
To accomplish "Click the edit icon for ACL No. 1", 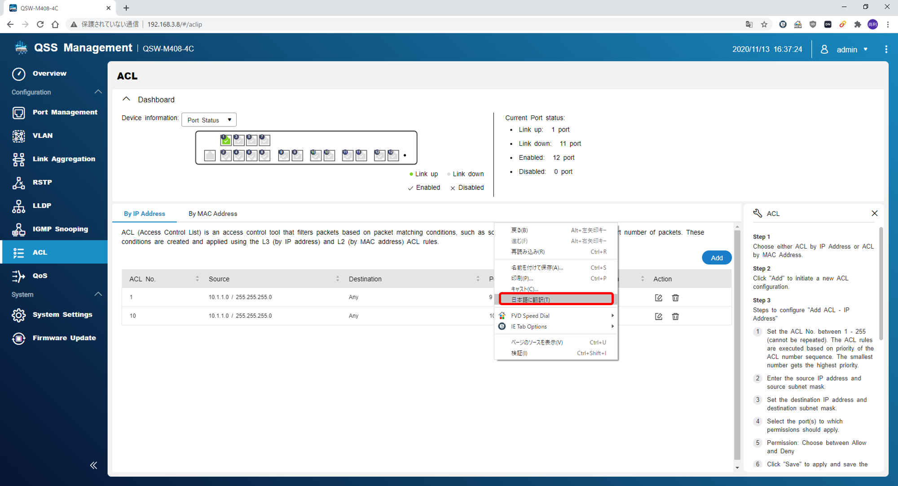I will click(x=658, y=298).
